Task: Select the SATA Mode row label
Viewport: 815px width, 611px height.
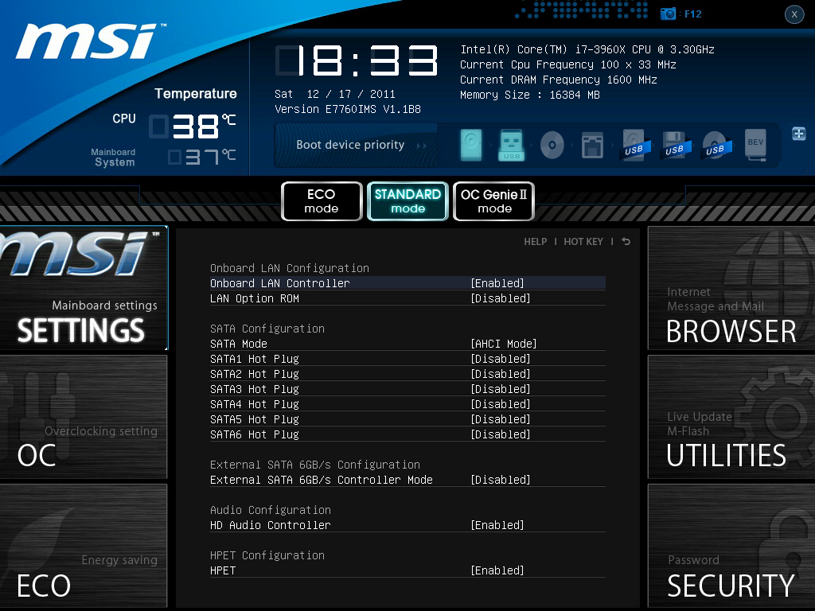Action: pyautogui.click(x=239, y=344)
